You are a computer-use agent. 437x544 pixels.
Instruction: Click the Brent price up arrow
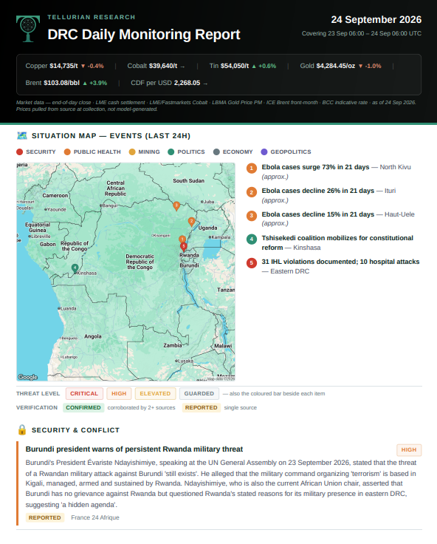[85, 84]
